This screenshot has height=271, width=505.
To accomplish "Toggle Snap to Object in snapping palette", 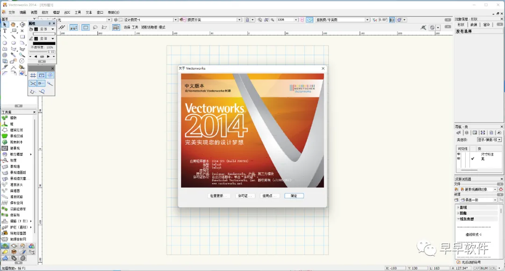I will [42, 75].
